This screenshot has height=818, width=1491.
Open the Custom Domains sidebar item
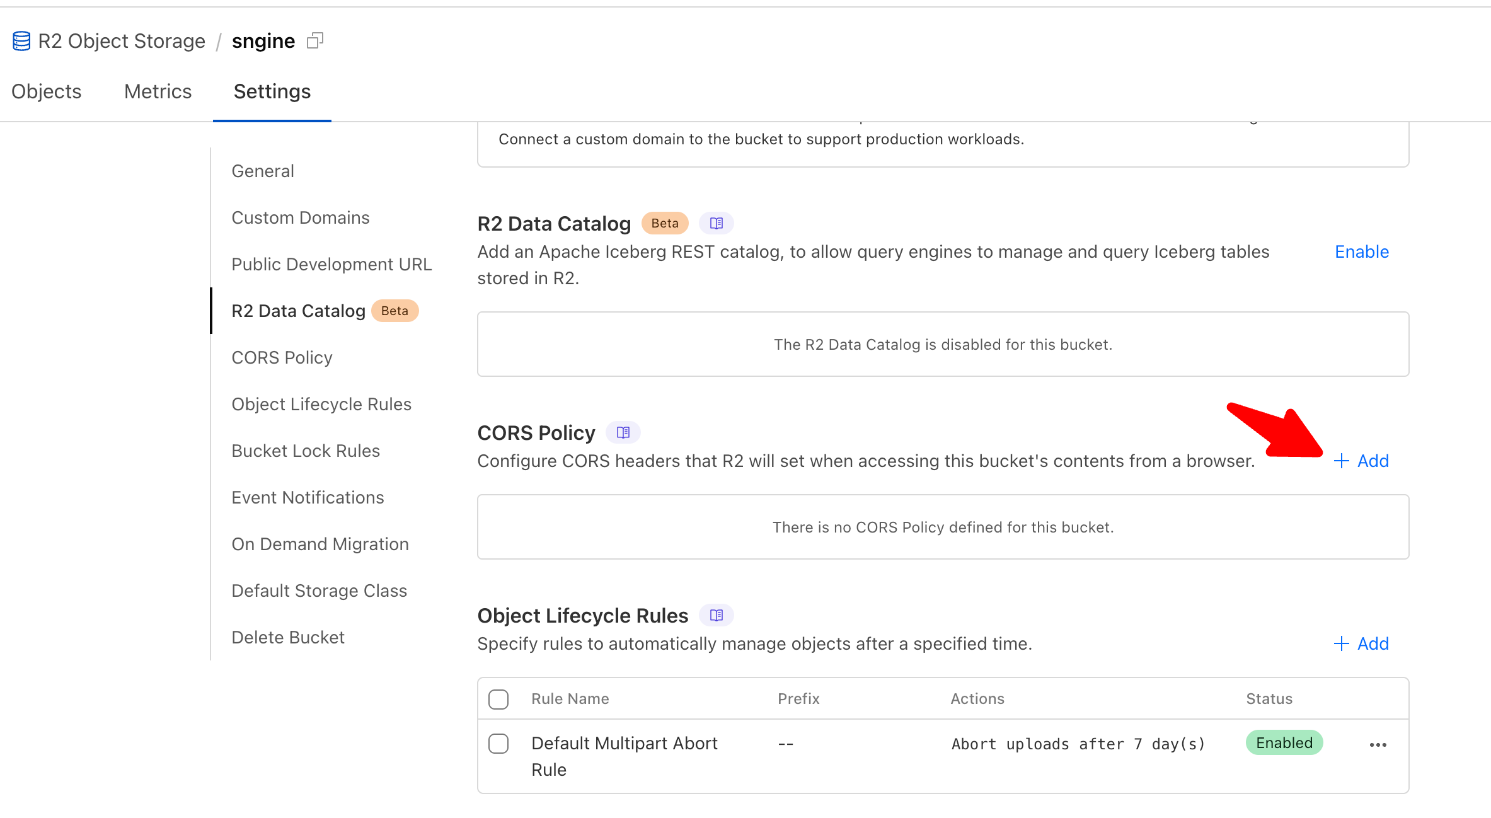[301, 217]
